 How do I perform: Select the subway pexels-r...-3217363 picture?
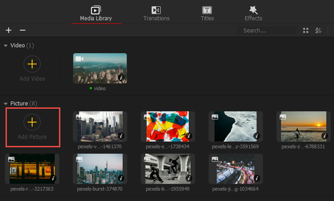32,169
